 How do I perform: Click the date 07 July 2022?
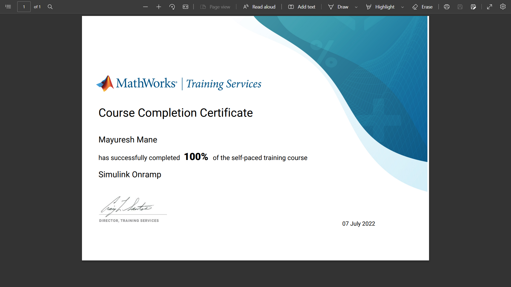[358, 223]
